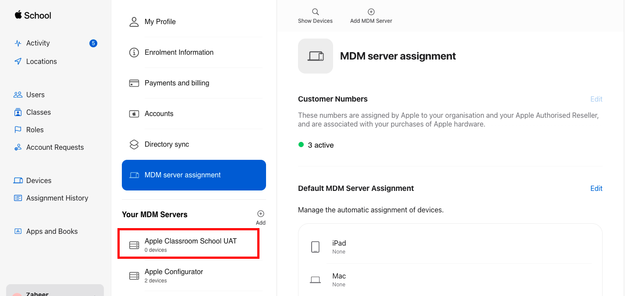This screenshot has width=625, height=296.
Task: Click the Activity badge showing 5
Action: (93, 43)
